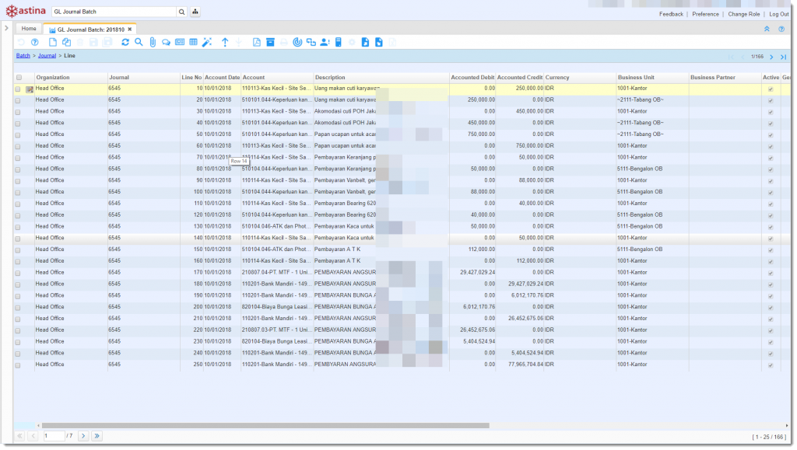Screen dimensions: 797x450
Task: Open the menu tree icon beside search
Action: [195, 12]
